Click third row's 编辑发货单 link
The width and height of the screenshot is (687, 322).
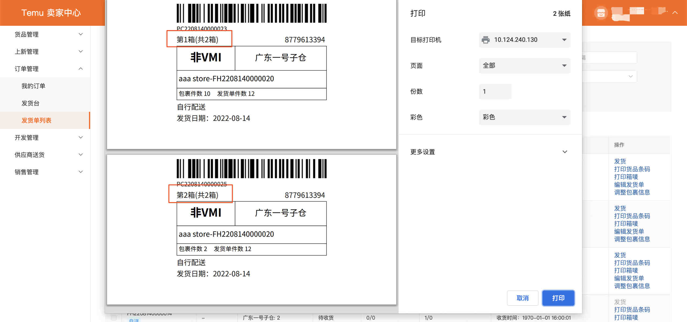tap(629, 278)
